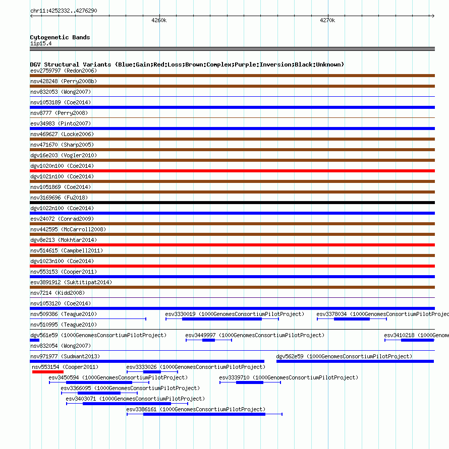449x449 pixels.
Task: Select the nsv1053120 (Coe2014) label
Action: 61,304
